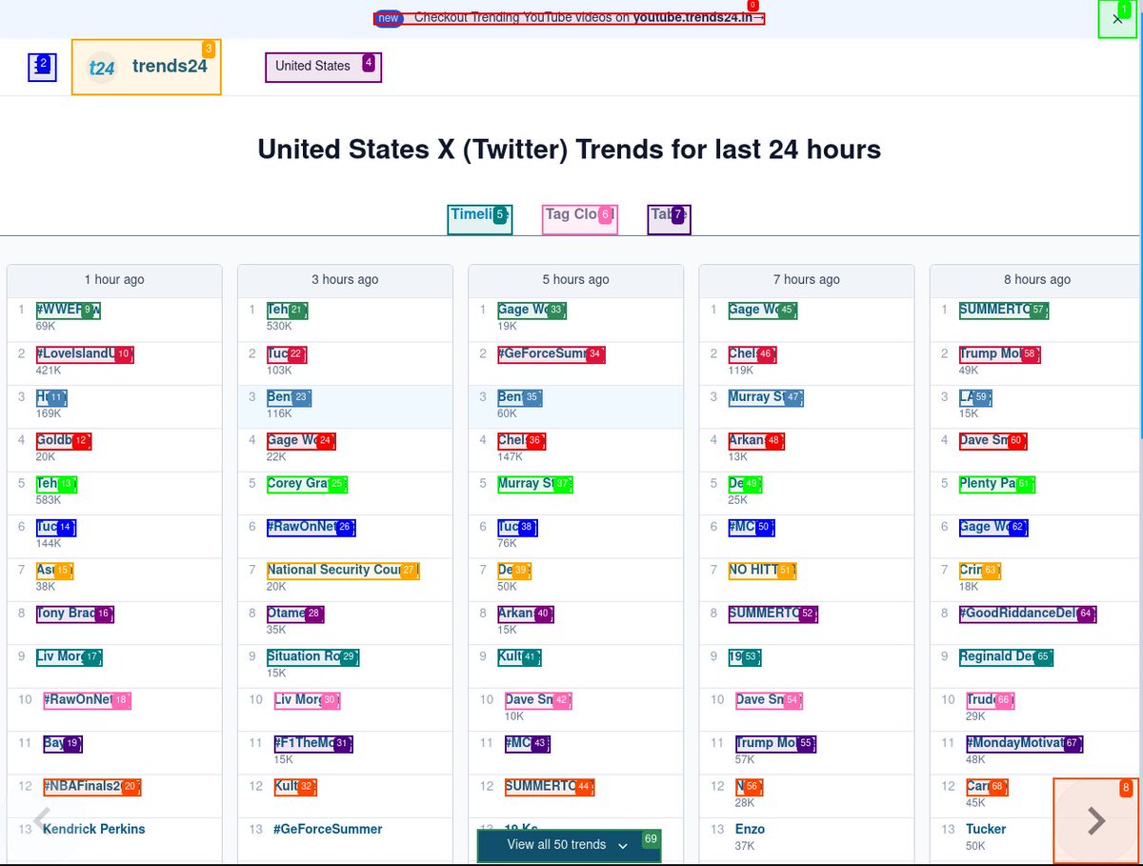Open SUMMERTO trend ranked 8, 7 hours ago
The height and width of the screenshot is (866, 1143).
772,614
